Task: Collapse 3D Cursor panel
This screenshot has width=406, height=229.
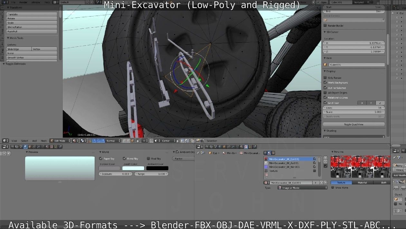Action: tap(325, 32)
